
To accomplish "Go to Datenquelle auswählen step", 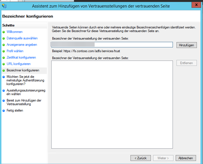I will pyautogui.click(x=22, y=38).
